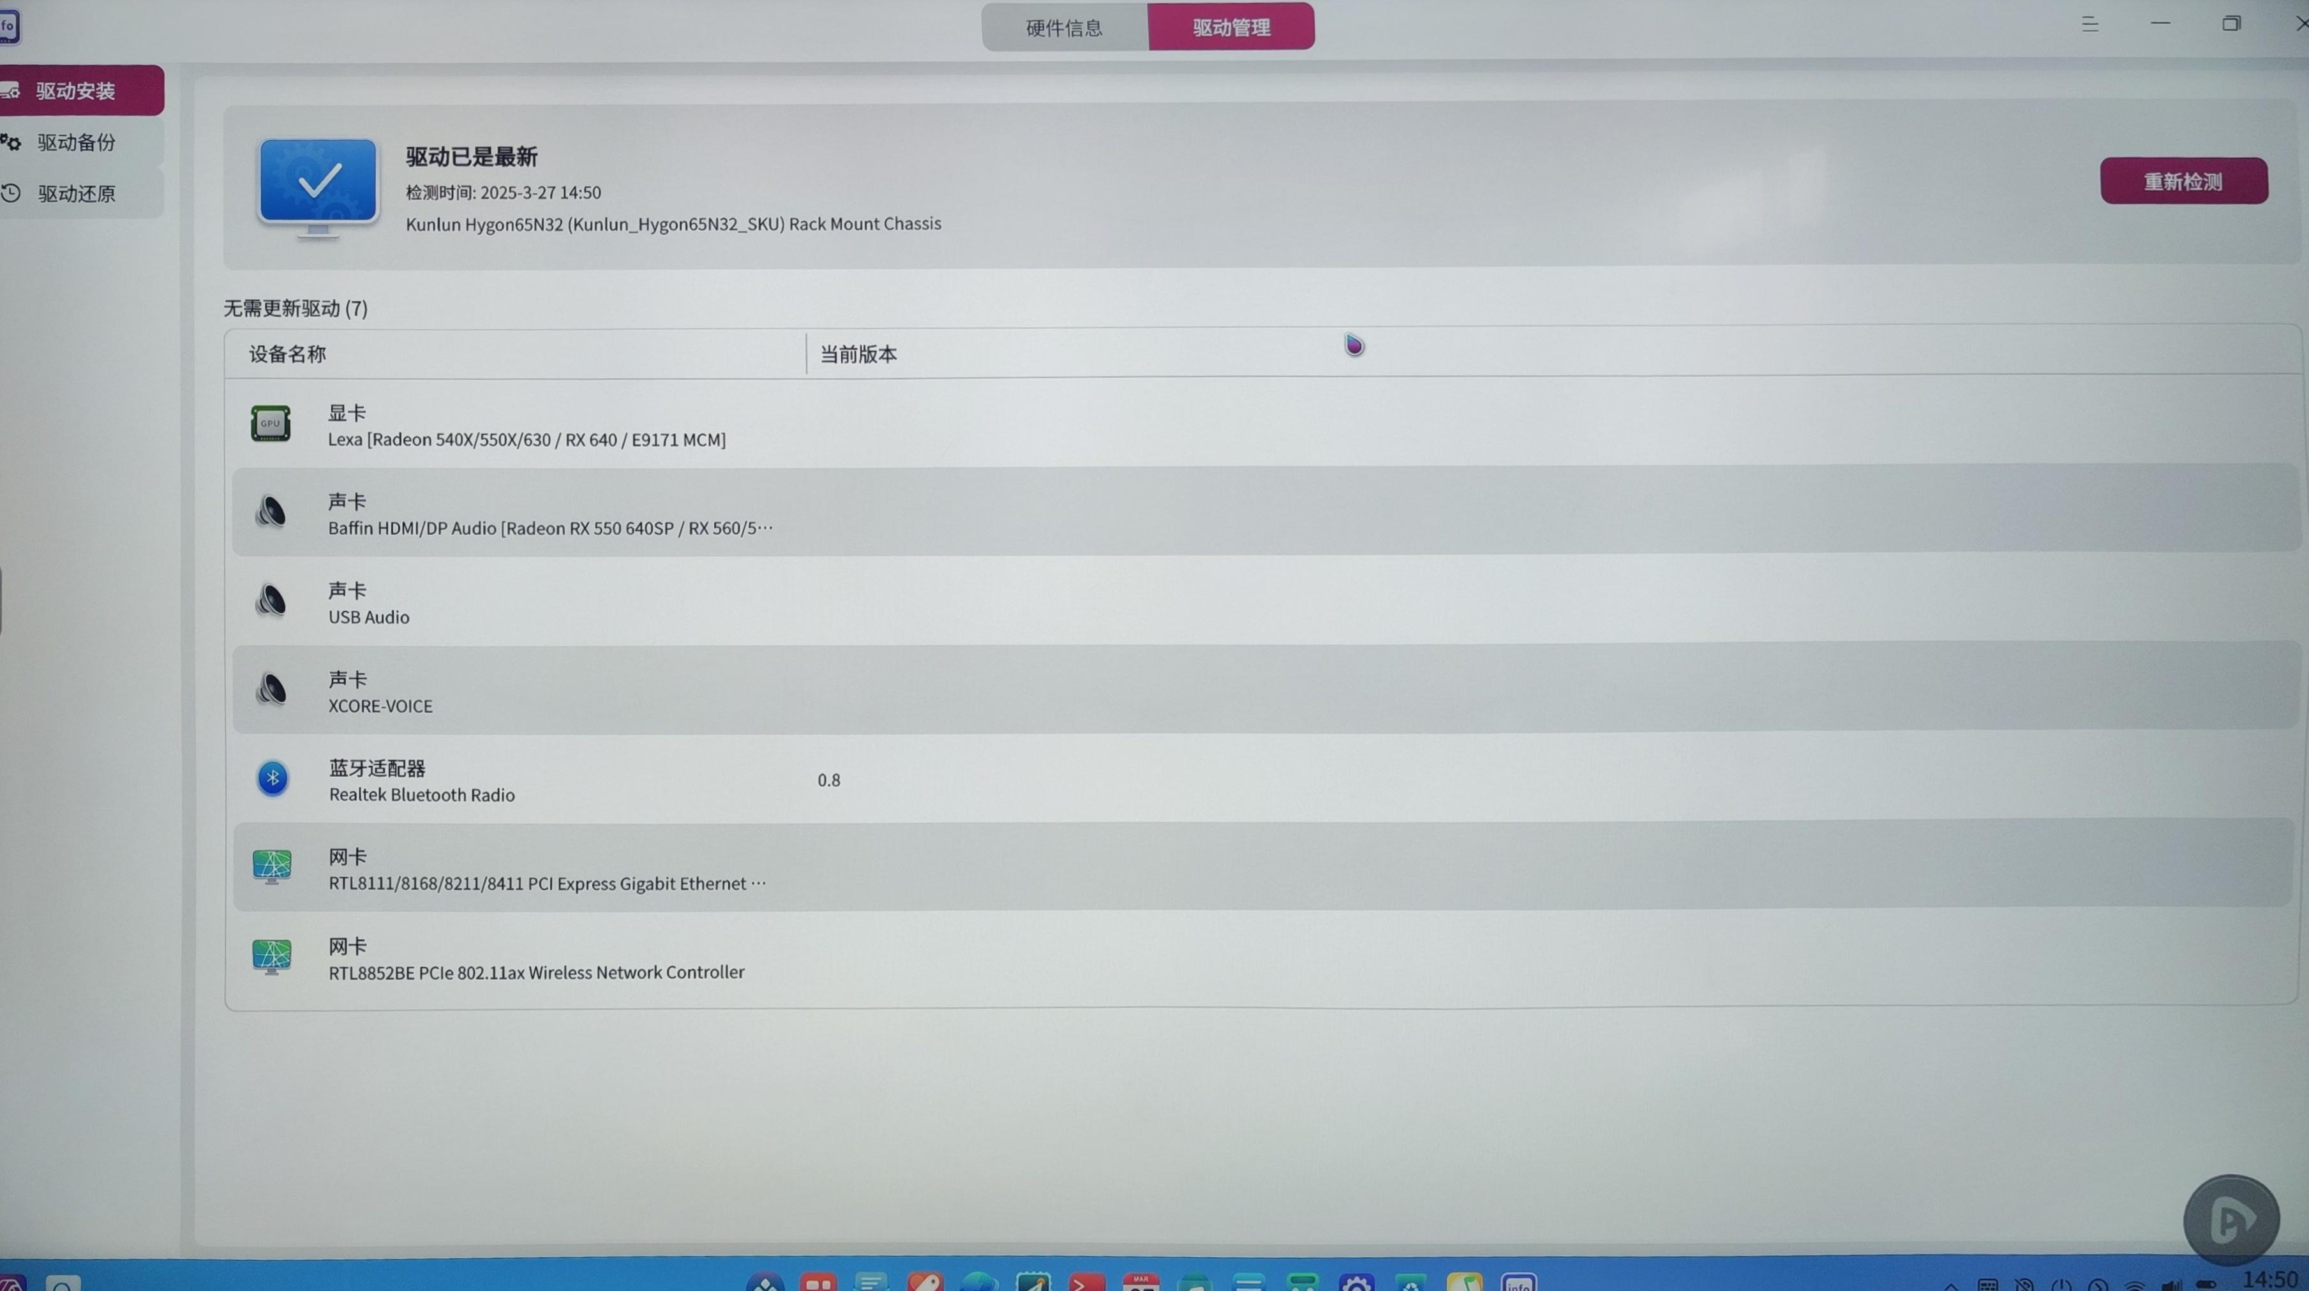Click the 检测时间: 2025-3-27 14:50 text
The height and width of the screenshot is (1291, 2309).
tap(503, 192)
